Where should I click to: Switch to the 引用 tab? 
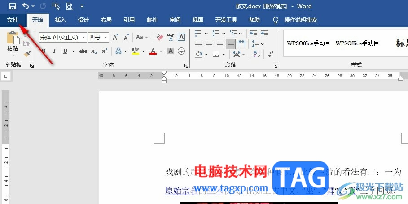129,20
